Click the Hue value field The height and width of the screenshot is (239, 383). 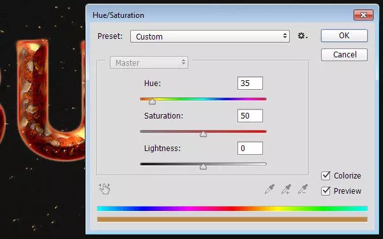[250, 83]
